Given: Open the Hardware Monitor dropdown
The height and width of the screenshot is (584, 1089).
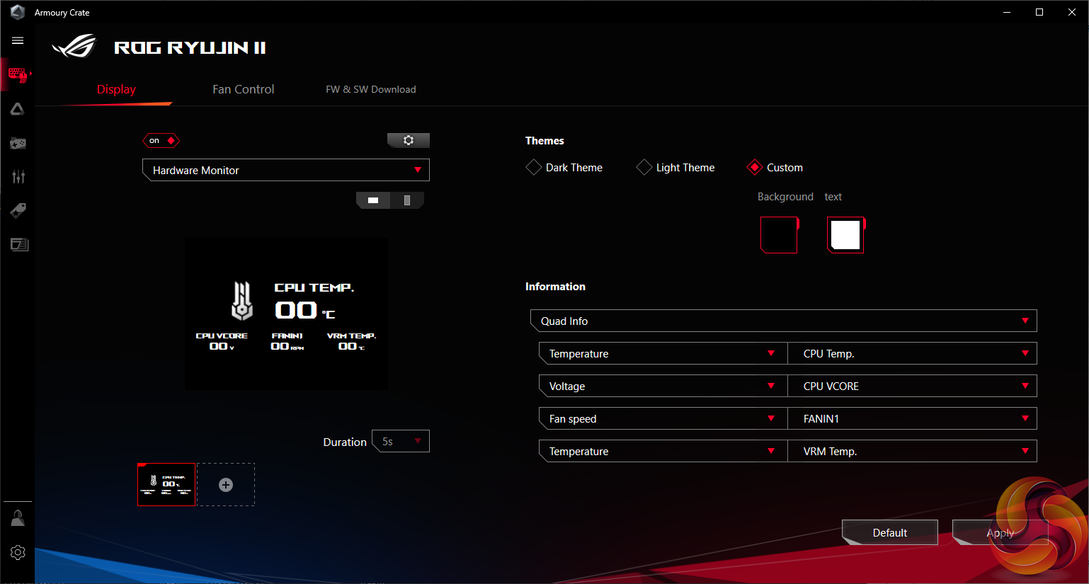Looking at the screenshot, I should coord(286,170).
